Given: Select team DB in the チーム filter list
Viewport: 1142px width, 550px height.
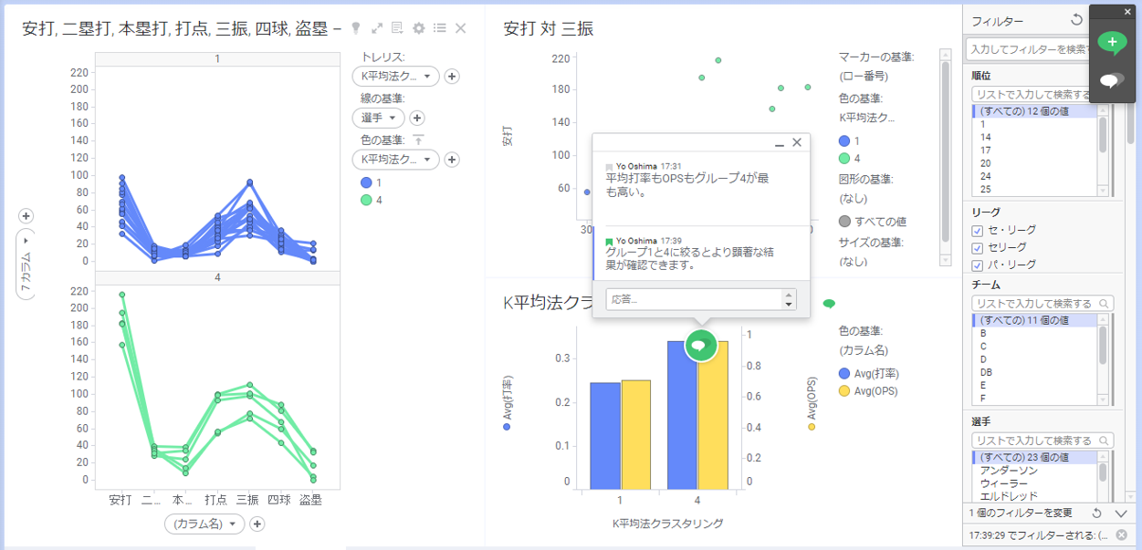Looking at the screenshot, I should click(x=987, y=372).
